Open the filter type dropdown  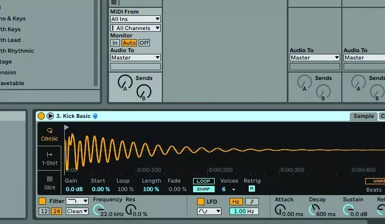tap(77, 201)
